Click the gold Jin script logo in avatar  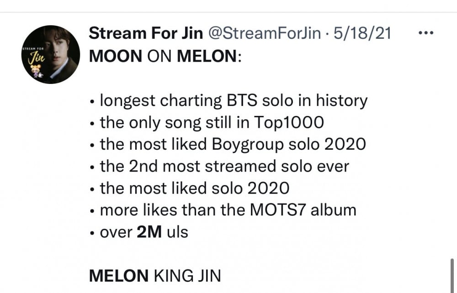coord(36,58)
